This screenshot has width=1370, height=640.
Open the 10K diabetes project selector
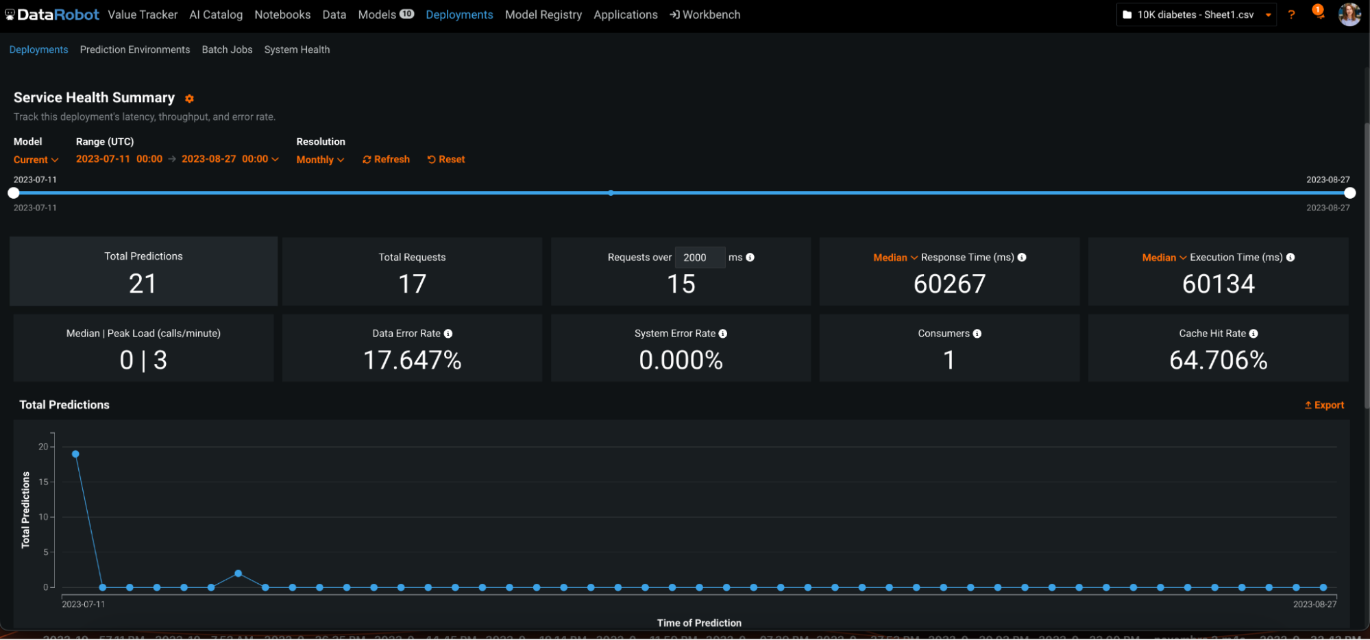(1196, 14)
